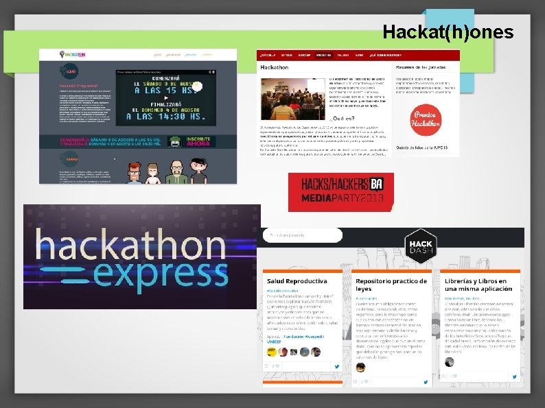Click the pixel character with red hair

tap(134, 173)
